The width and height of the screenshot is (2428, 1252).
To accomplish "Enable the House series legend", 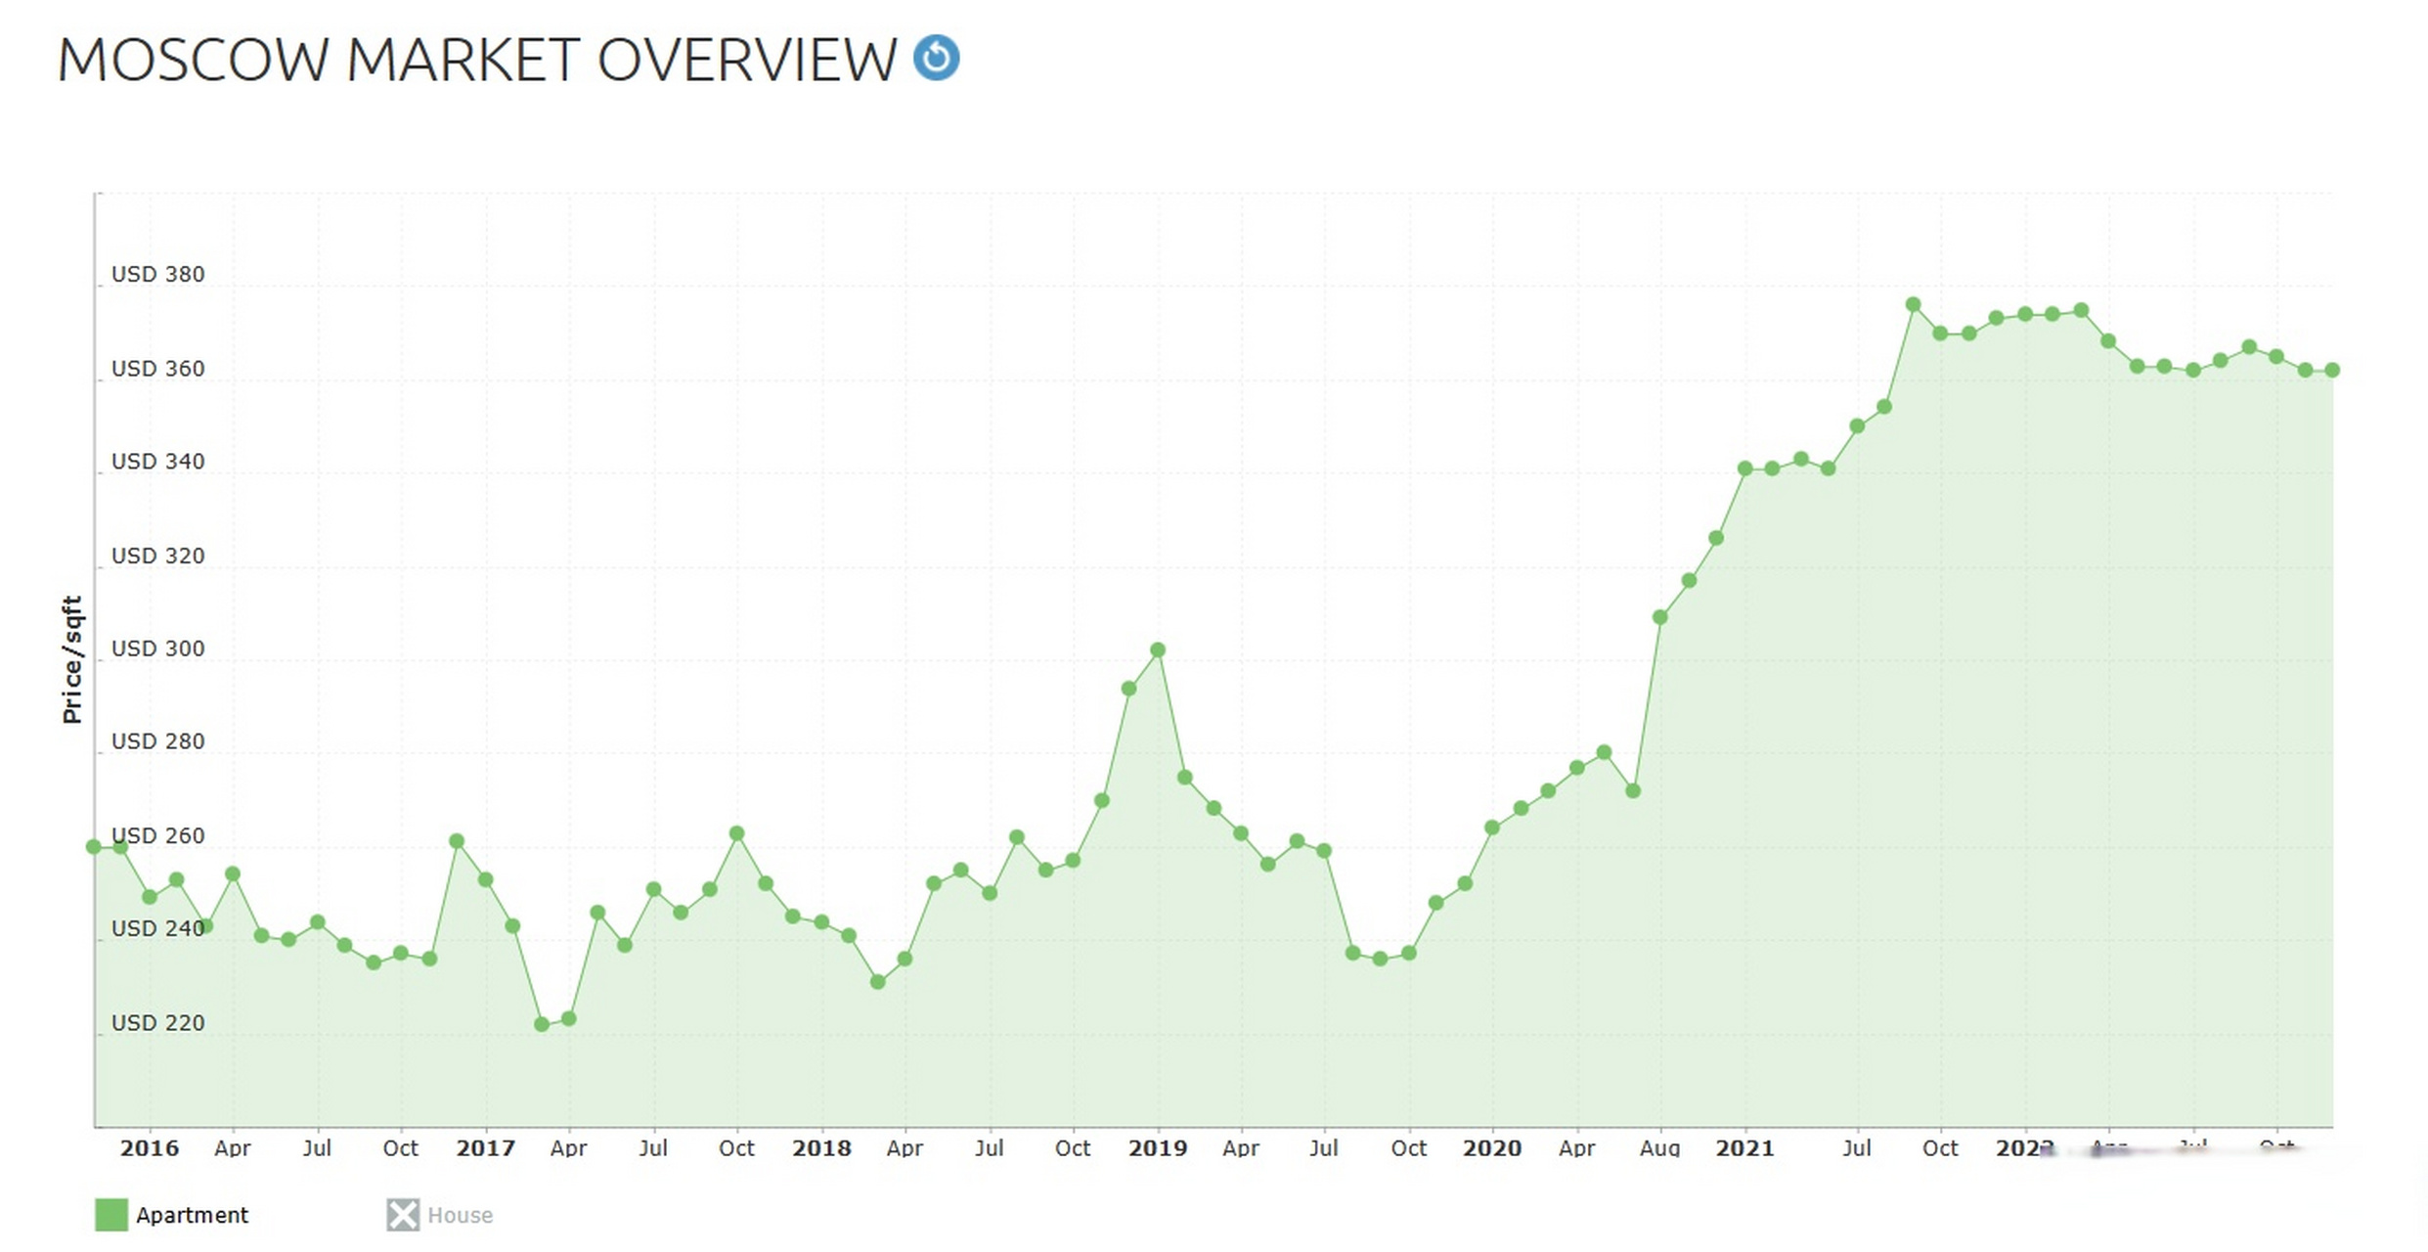I will pos(440,1215).
